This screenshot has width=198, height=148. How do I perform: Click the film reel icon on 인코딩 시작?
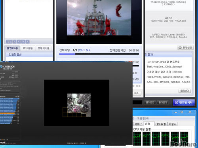coord(176,103)
